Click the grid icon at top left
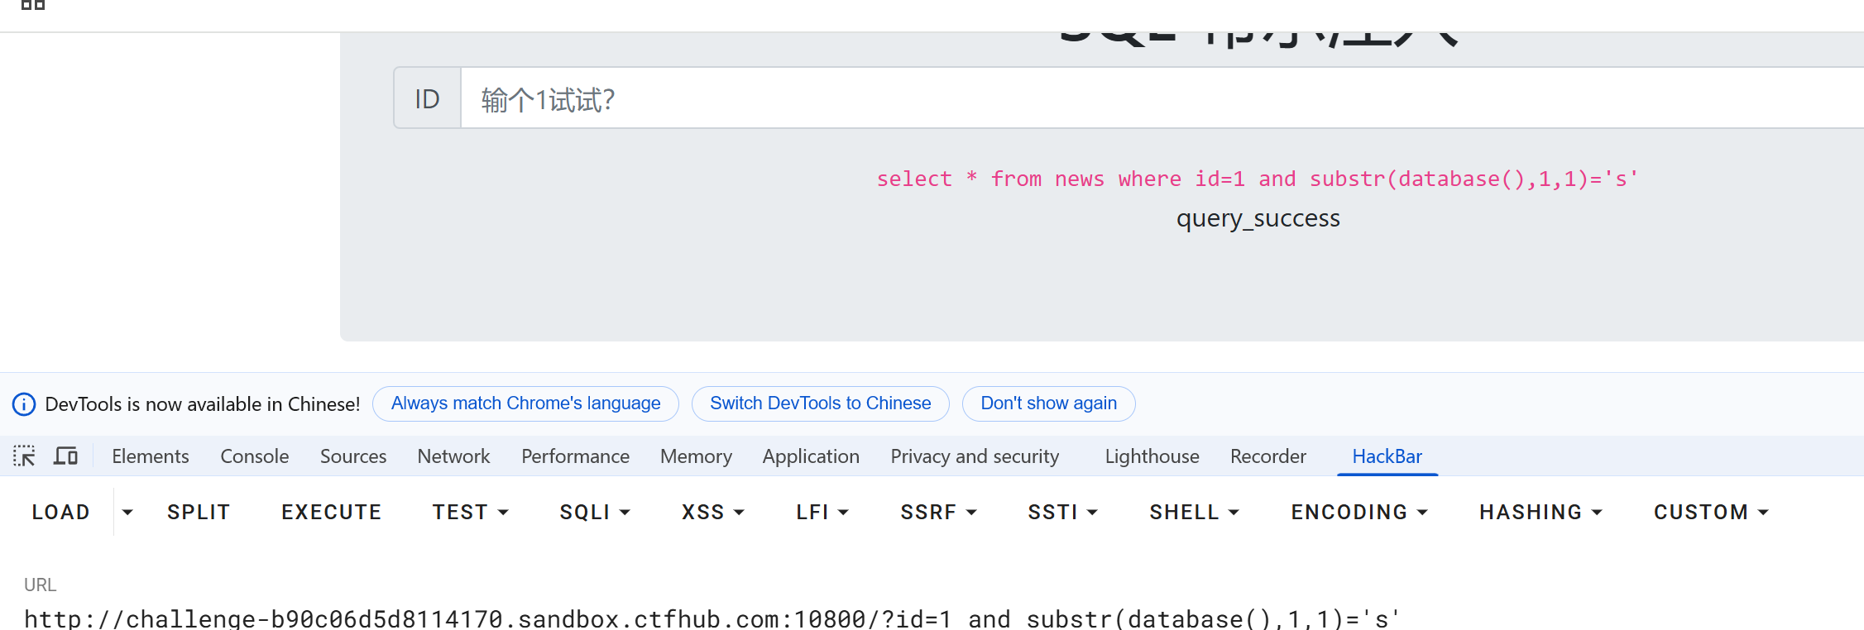 (33, 5)
